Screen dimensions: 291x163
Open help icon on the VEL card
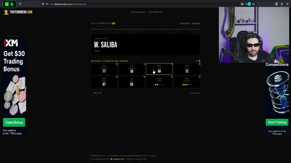pos(117,64)
